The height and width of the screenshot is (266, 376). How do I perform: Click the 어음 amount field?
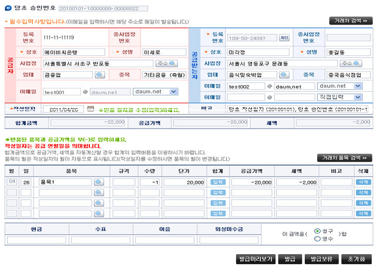pyautogui.click(x=164, y=240)
